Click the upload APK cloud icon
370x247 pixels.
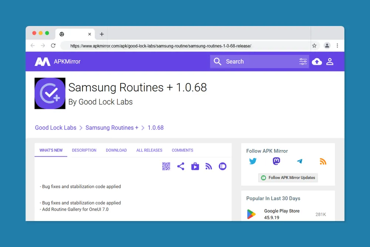(317, 61)
